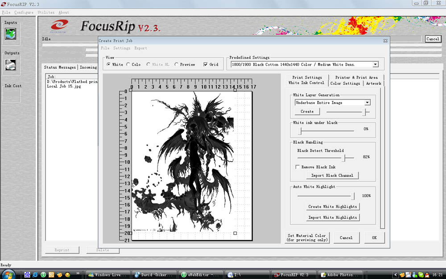Click Set Material Color button

point(307,238)
